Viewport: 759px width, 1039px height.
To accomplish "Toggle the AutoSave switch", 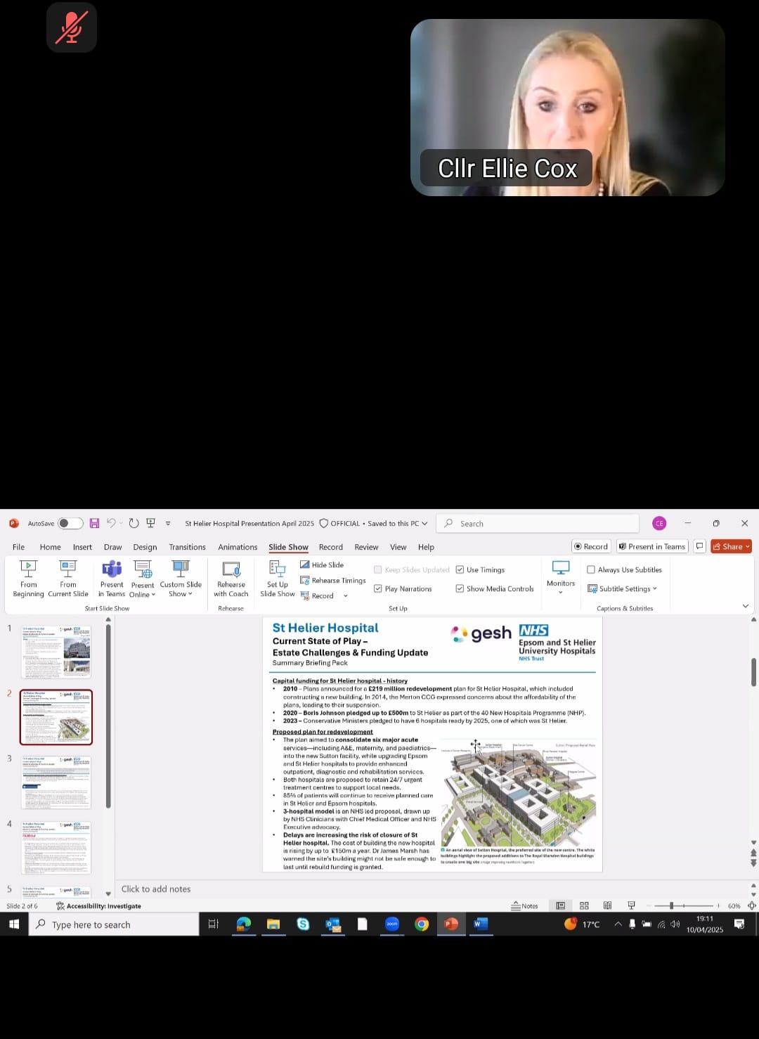I will 70,523.
